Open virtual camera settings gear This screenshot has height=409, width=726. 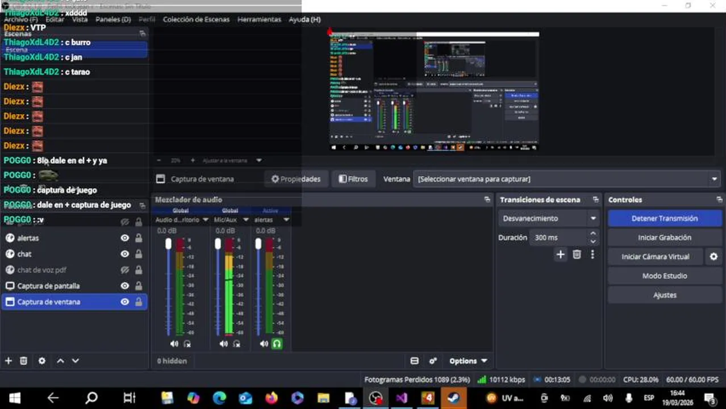714,257
